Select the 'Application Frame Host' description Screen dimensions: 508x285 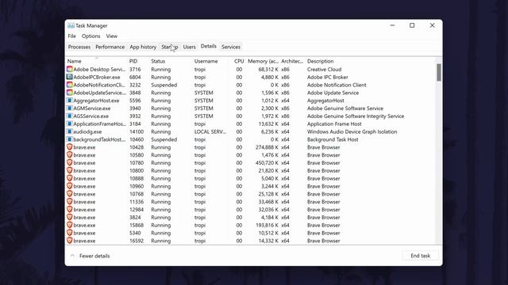point(334,123)
